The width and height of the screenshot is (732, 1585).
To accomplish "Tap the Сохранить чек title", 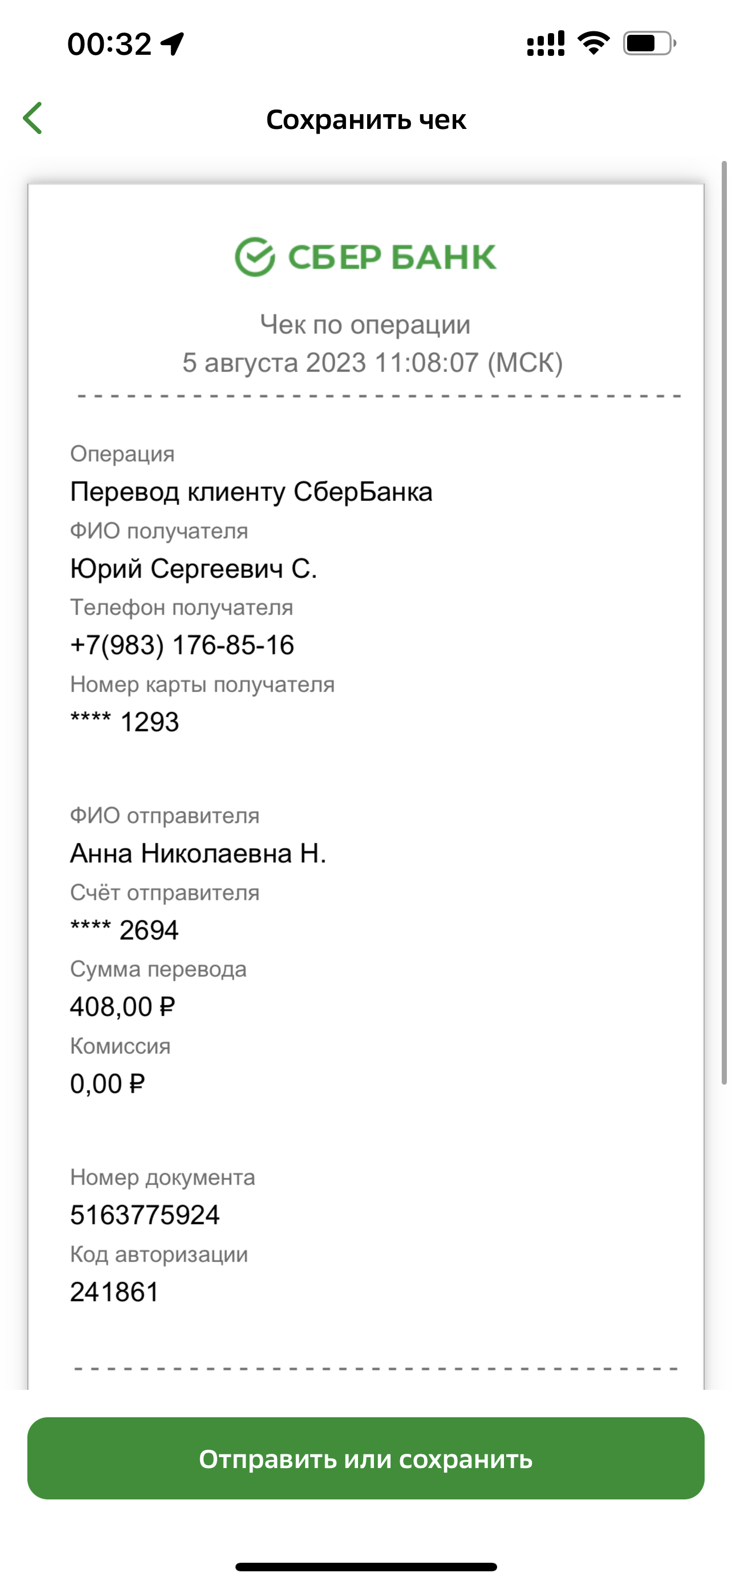I will point(365,119).
